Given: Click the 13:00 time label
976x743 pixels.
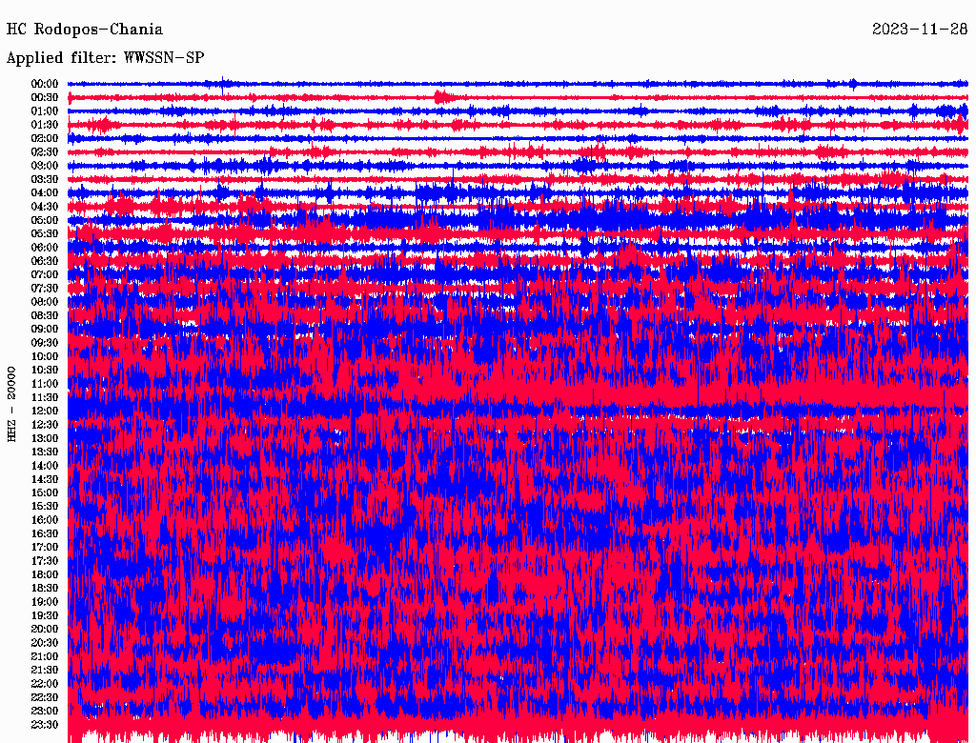Looking at the screenshot, I should 45,438.
